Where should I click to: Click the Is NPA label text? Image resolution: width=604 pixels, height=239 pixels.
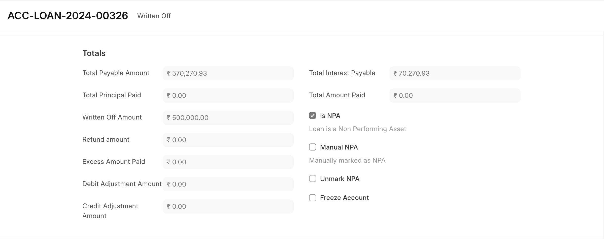[330, 116]
